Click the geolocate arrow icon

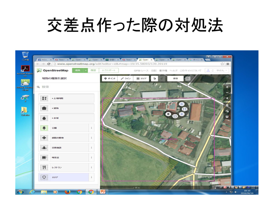[x=227, y=98]
